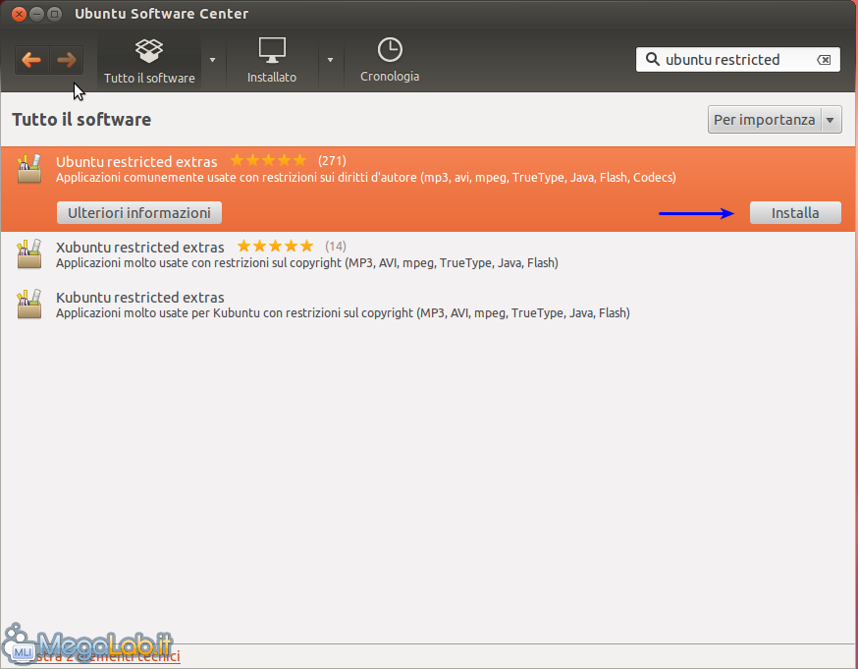Go forward with the forward arrow
858x669 pixels.
[x=66, y=60]
